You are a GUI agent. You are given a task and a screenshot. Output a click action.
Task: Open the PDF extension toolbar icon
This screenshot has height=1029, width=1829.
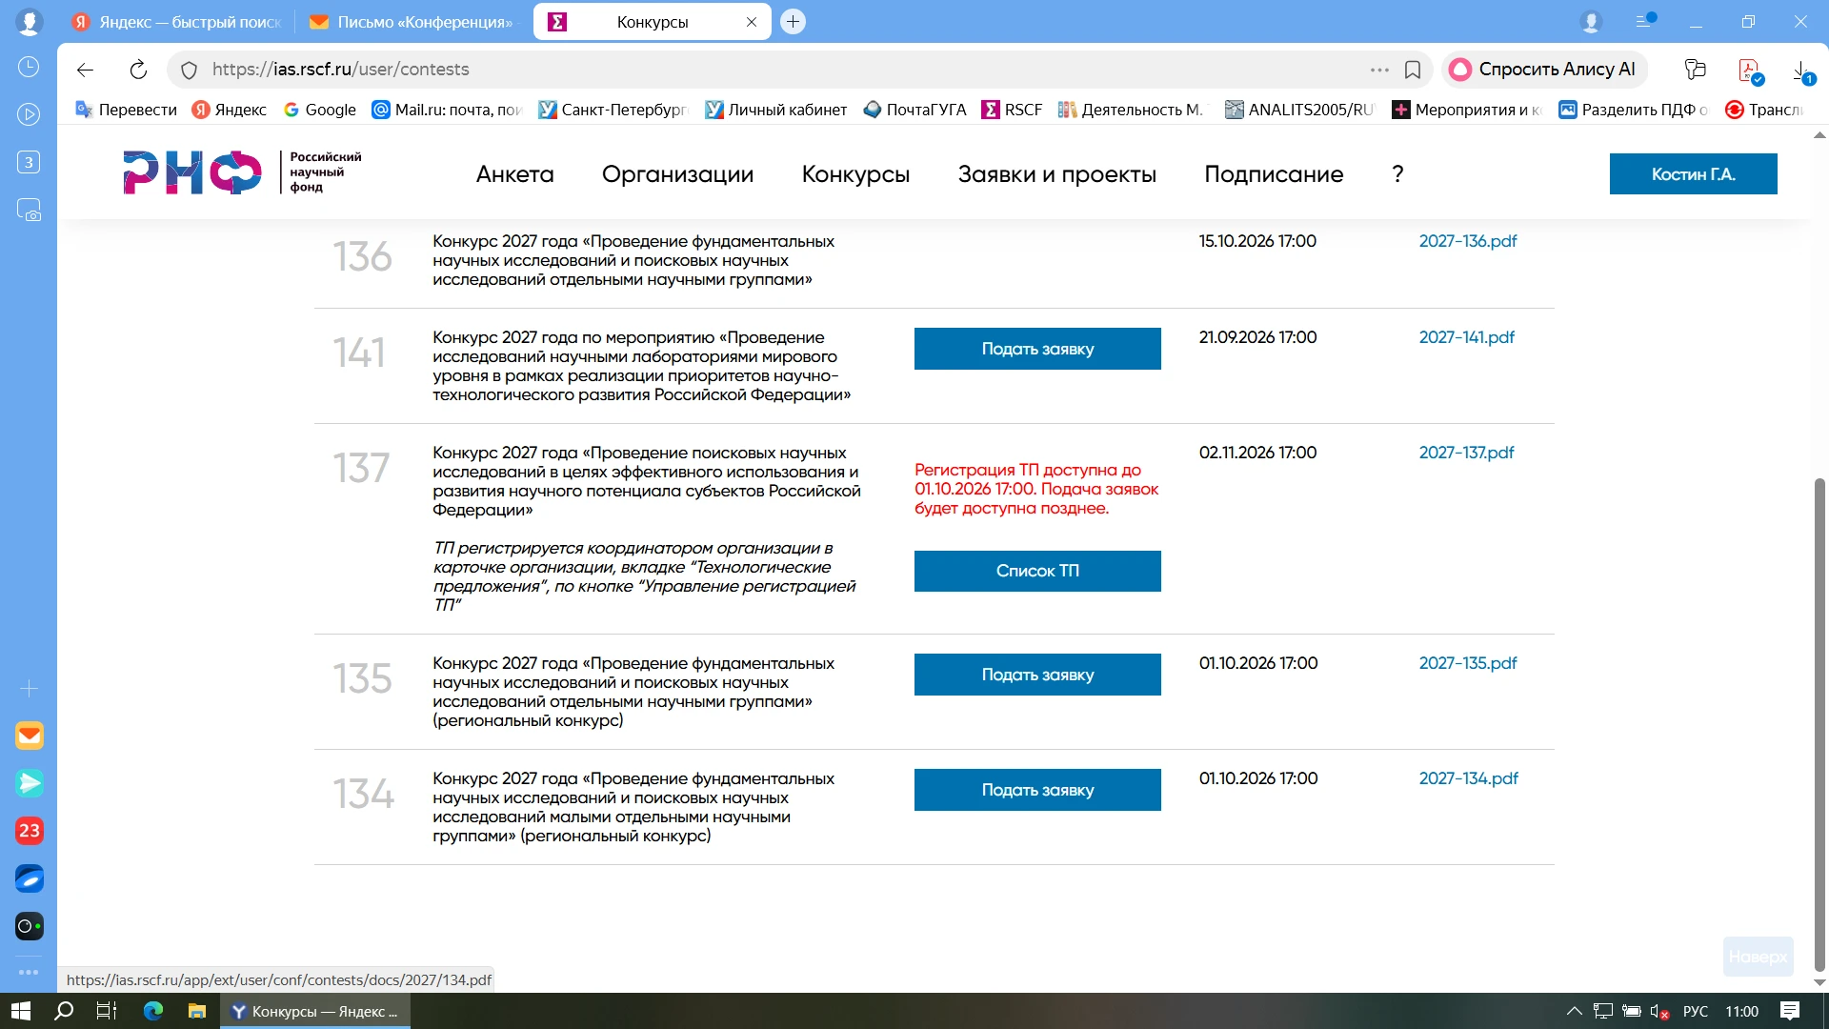pyautogui.click(x=1750, y=71)
